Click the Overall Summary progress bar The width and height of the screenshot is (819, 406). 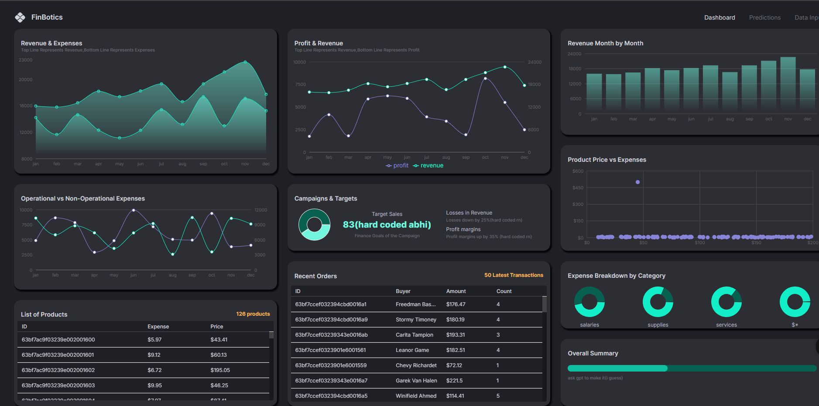coord(692,368)
